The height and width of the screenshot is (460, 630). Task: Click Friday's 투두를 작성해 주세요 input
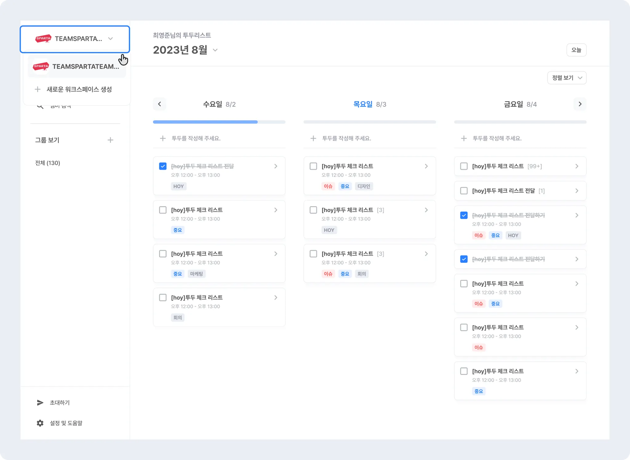click(x=497, y=138)
